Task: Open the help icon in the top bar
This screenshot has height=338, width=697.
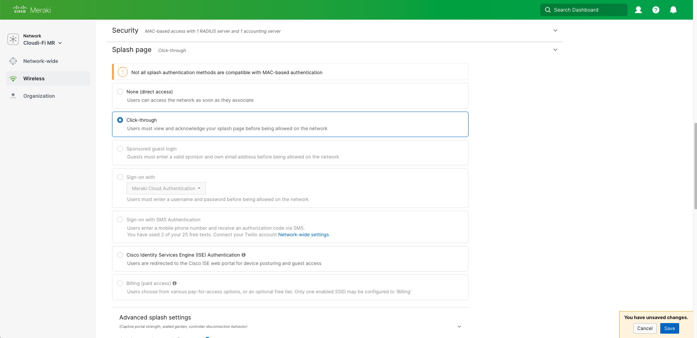Action: pyautogui.click(x=656, y=10)
